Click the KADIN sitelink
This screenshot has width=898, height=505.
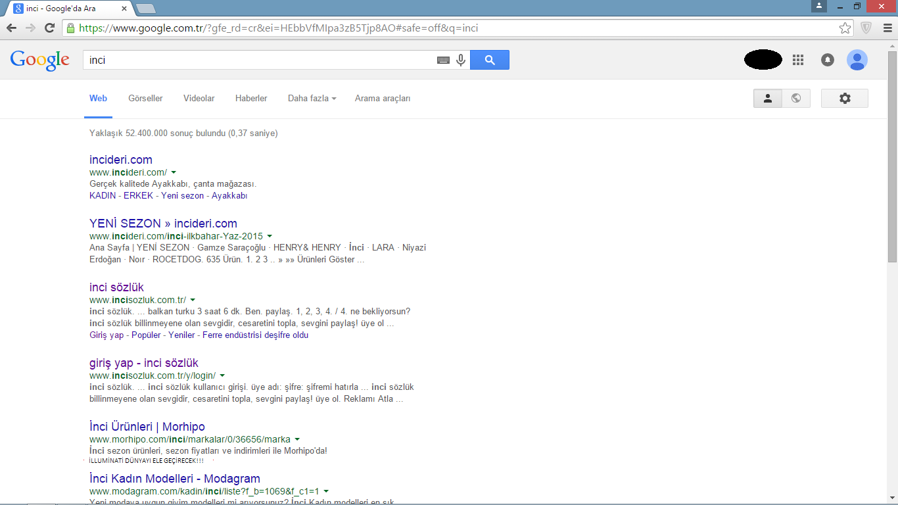pos(103,196)
